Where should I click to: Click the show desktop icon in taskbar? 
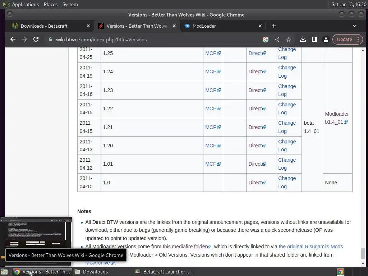point(4,272)
